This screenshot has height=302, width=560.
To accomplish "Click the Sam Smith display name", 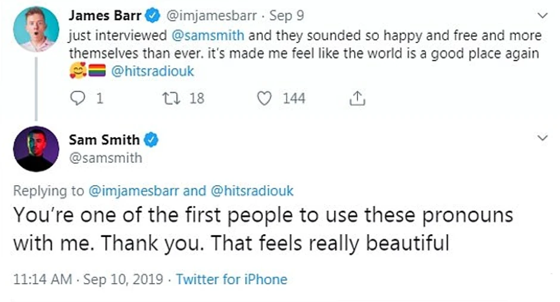I will tap(104, 141).
